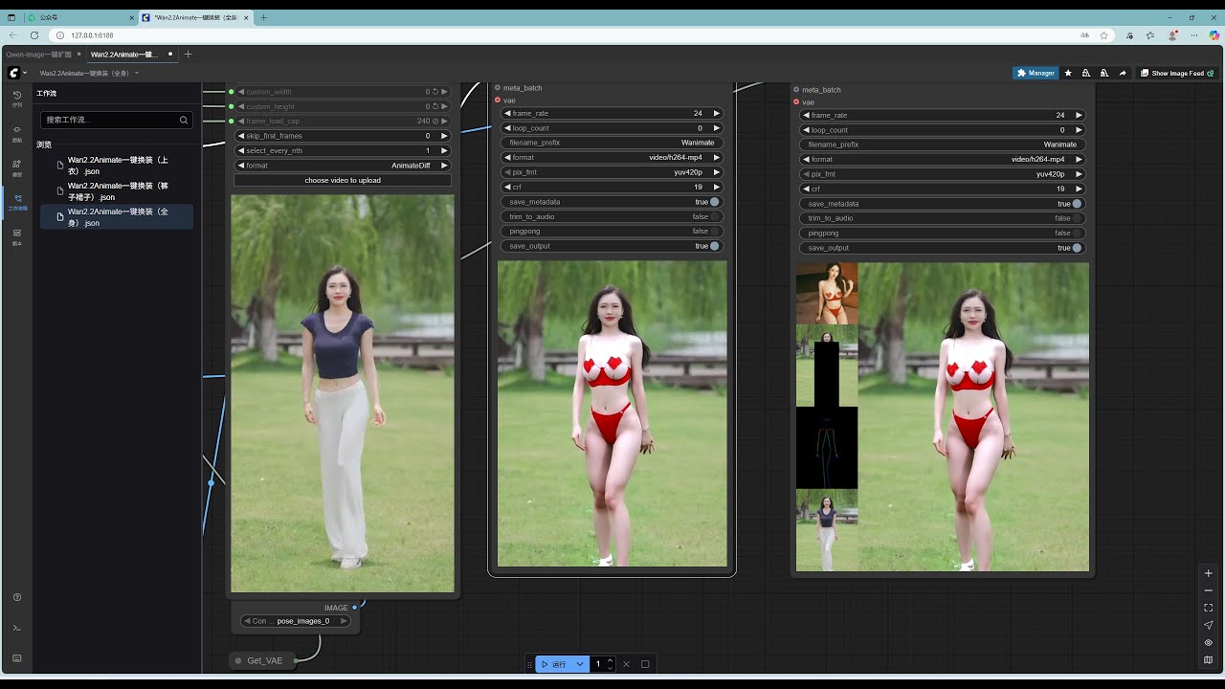Toggle trim_to_audio in the middle node
This screenshot has height=689, width=1225.
point(612,216)
